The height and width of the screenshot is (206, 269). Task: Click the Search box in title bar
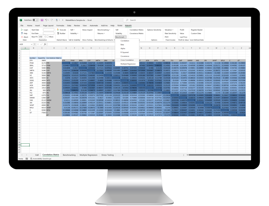point(157,20)
